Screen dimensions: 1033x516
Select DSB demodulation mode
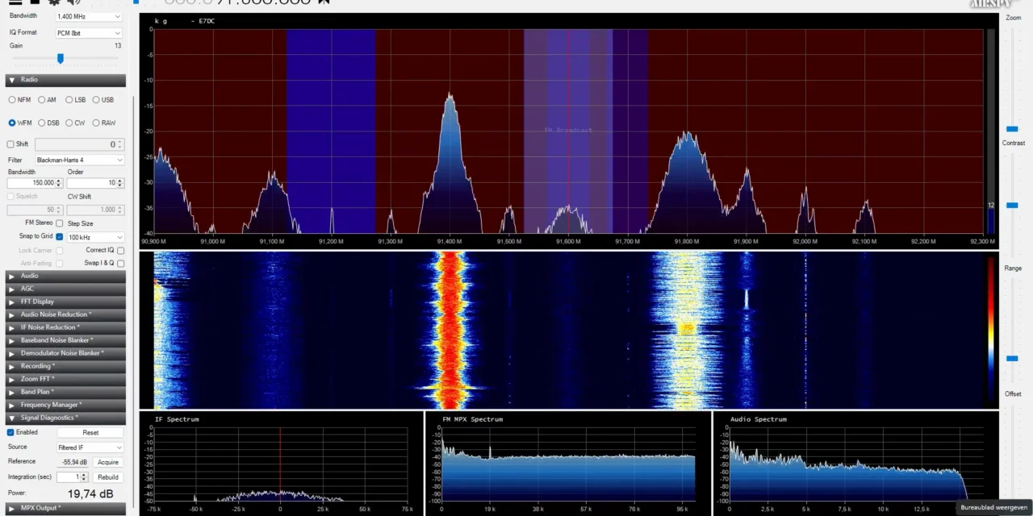(41, 123)
